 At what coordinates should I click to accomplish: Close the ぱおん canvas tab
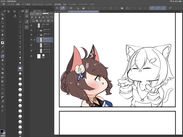coord(69,12)
